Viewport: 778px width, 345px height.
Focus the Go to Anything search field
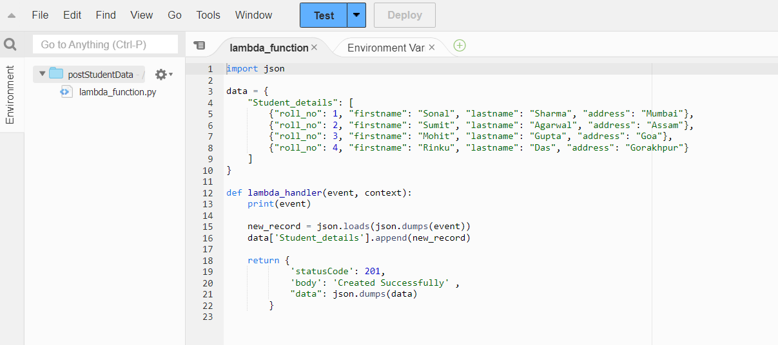(x=105, y=44)
